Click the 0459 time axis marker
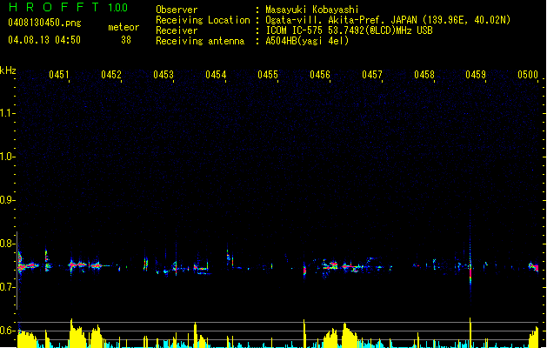This screenshot has height=348, width=547. click(x=476, y=75)
